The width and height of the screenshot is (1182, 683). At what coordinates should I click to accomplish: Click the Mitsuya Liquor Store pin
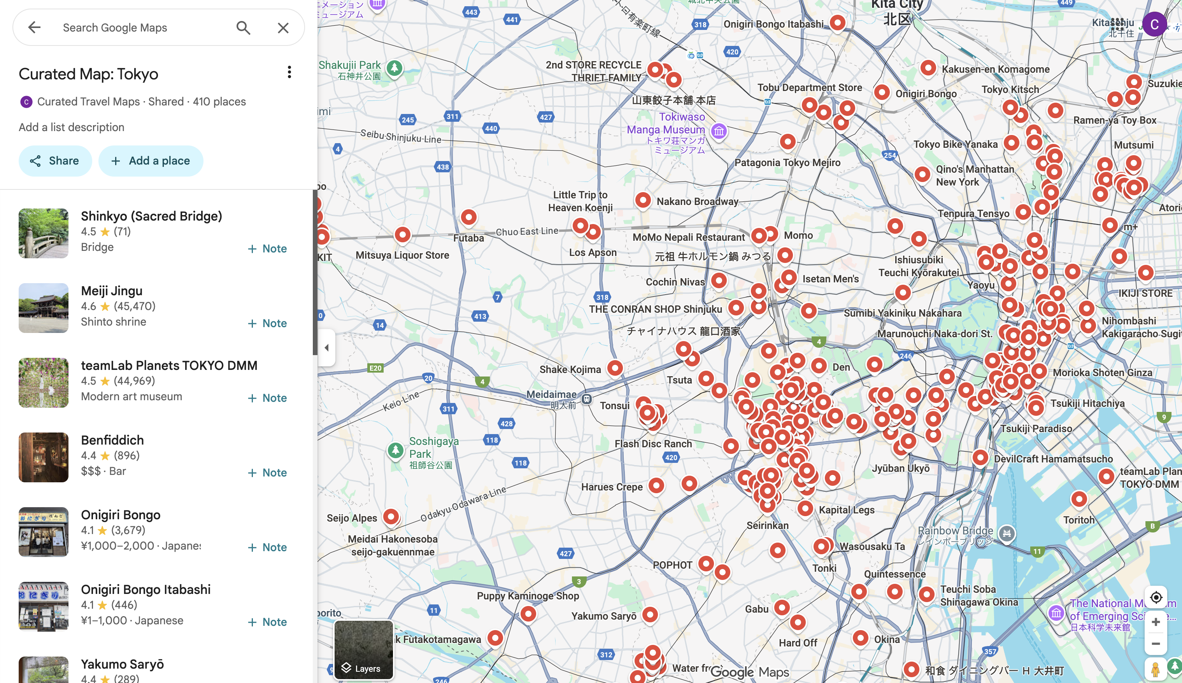click(x=402, y=235)
